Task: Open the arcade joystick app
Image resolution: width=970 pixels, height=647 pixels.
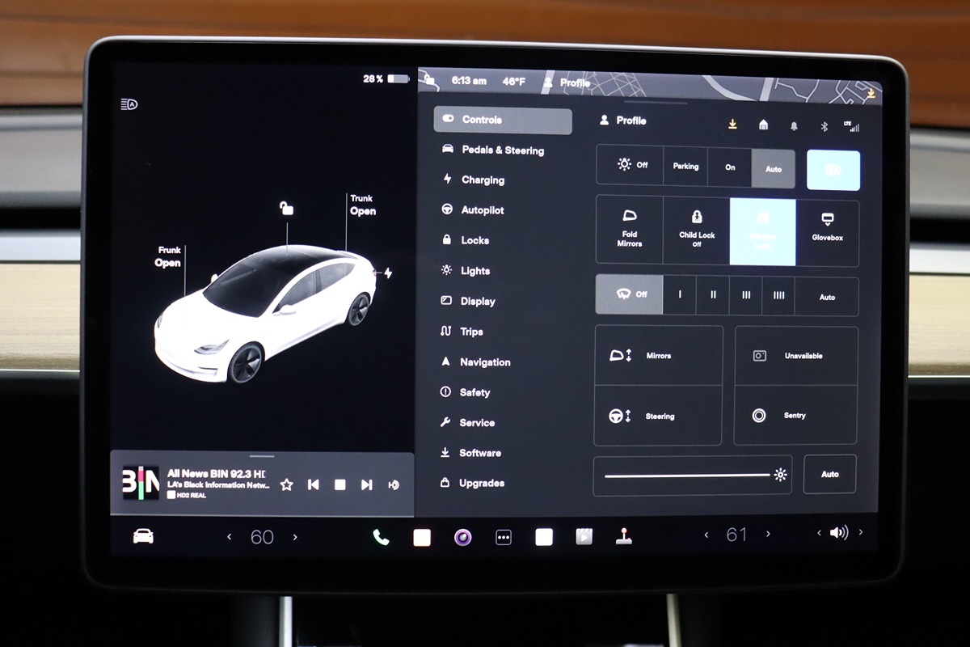Action: tap(624, 536)
